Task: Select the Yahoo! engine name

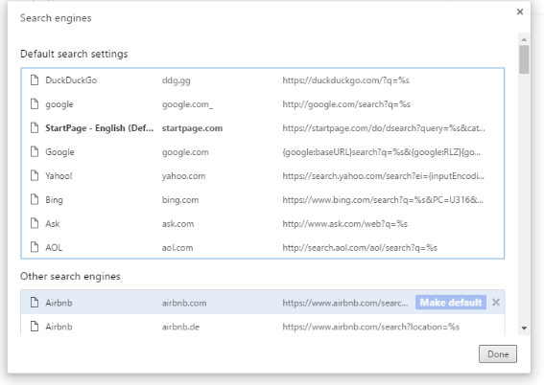Action: click(x=59, y=176)
